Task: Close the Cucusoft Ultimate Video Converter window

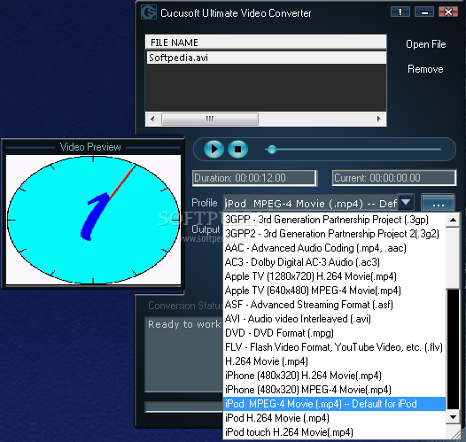Action: 448,12
